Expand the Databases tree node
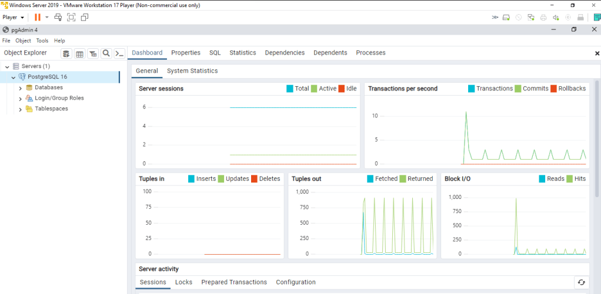The width and height of the screenshot is (601, 294). tap(21, 88)
